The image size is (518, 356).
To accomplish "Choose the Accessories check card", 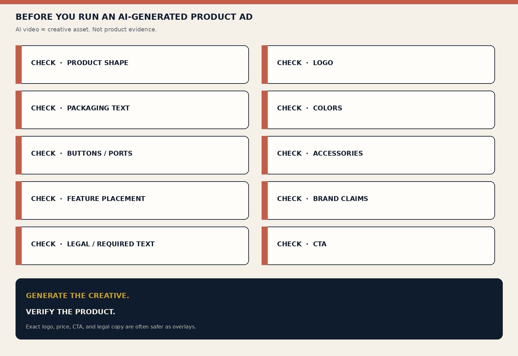I will pos(378,155).
